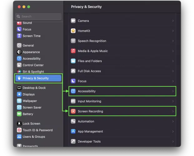Viewport: 194px width, 156px height.
Task: Click the Media & Apple Music icon
Action: pos(73,51)
